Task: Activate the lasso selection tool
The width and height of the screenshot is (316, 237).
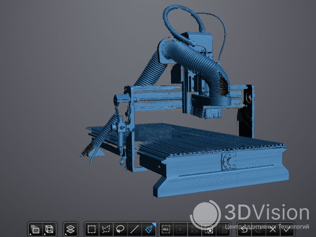Action: pos(120,230)
